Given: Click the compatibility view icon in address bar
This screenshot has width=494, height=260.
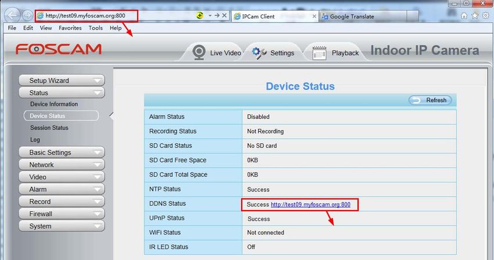Looking at the screenshot, I should pos(199,15).
